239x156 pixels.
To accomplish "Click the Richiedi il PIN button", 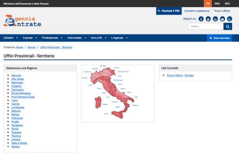I will [169, 11].
